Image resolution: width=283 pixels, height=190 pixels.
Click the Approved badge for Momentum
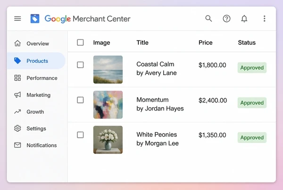tap(252, 103)
